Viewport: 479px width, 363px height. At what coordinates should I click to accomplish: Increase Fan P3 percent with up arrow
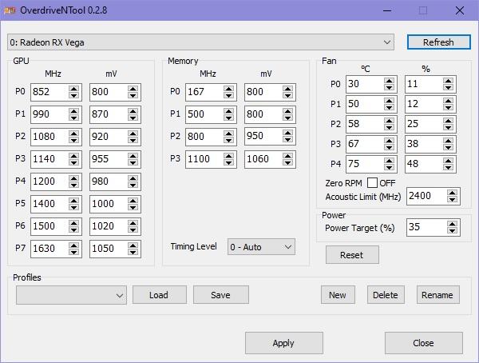coord(448,141)
